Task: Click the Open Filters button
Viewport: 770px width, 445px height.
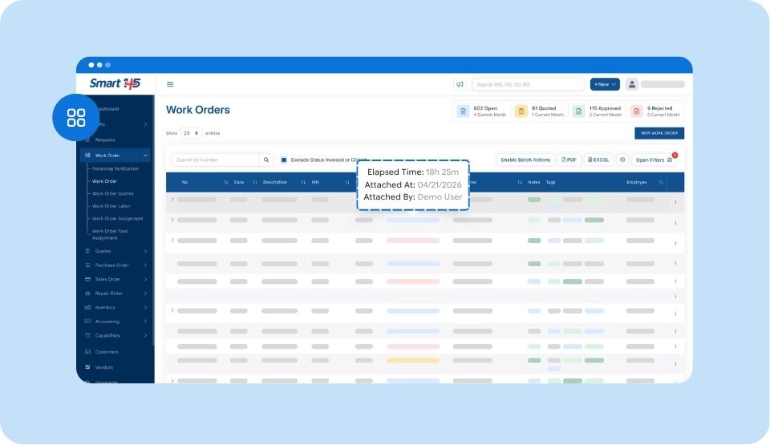Action: 654,160
